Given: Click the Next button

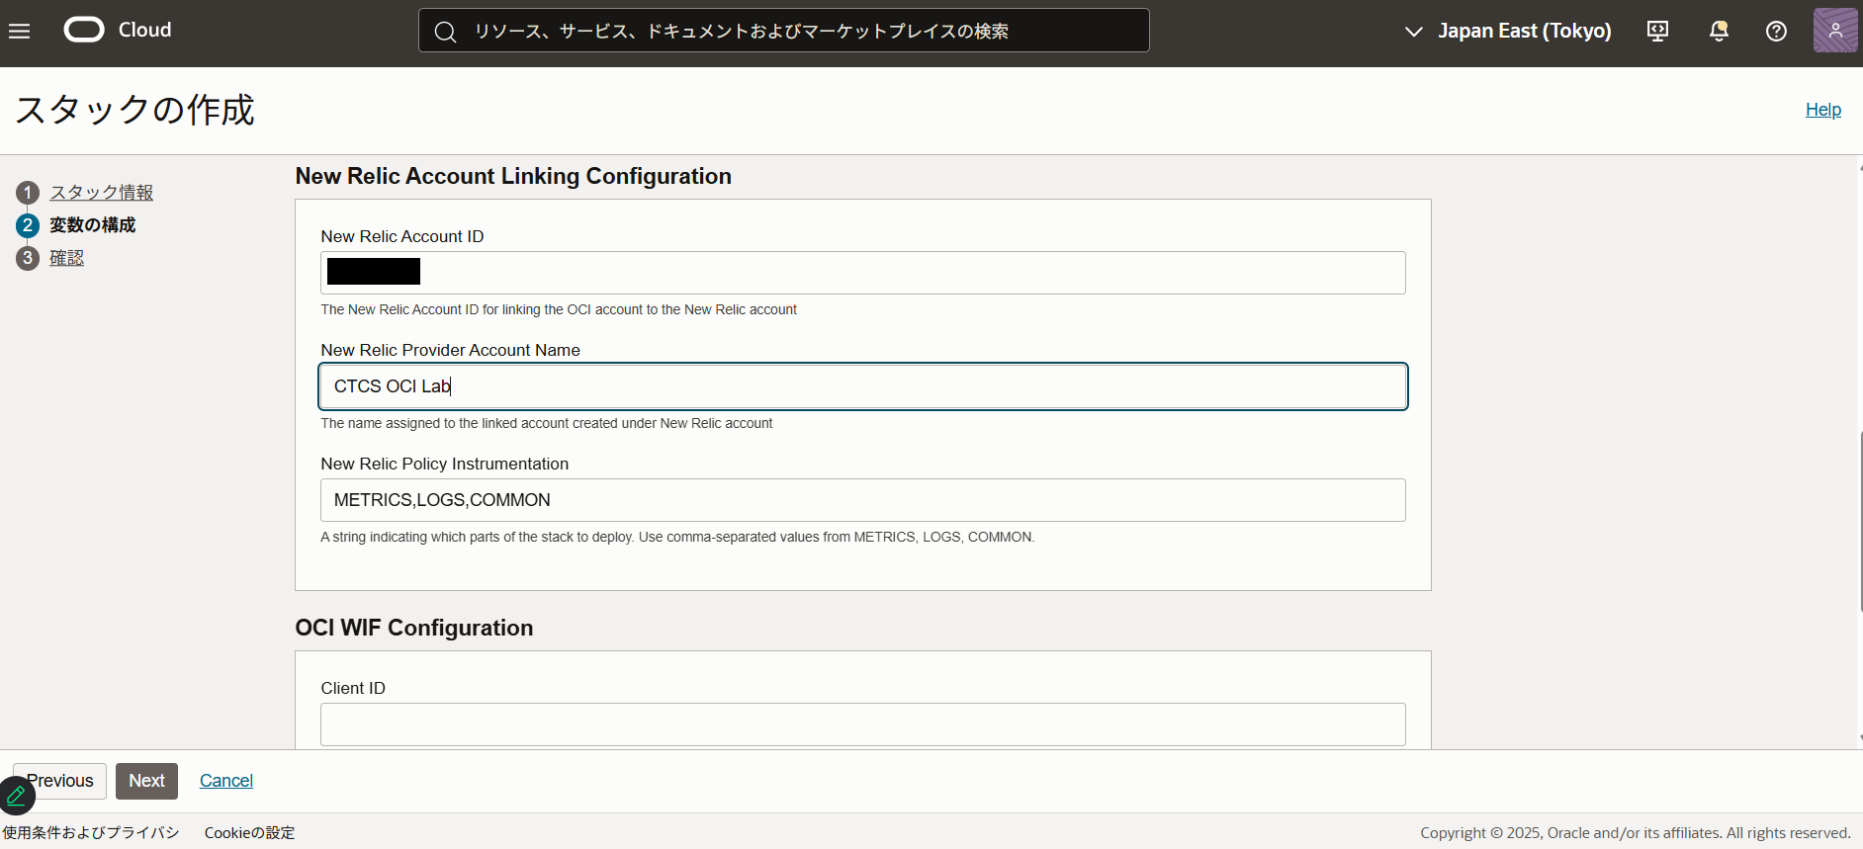Looking at the screenshot, I should click(146, 781).
